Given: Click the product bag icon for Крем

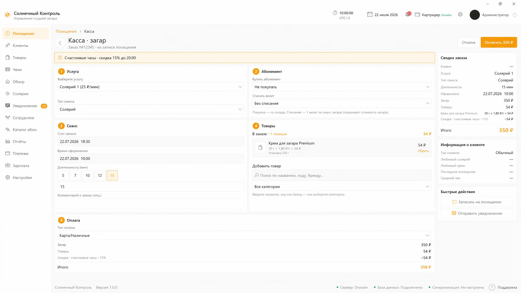Looking at the screenshot, I should pyautogui.click(x=260, y=147).
